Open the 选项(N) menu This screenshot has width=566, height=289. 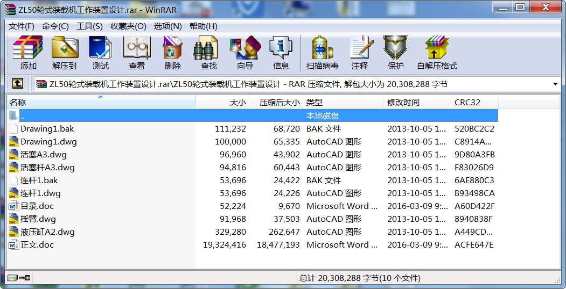point(168,26)
